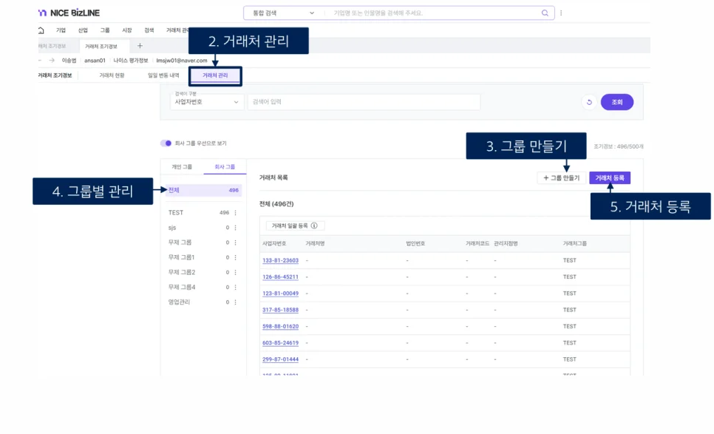Image resolution: width=714 pixels, height=434 pixels.
Task: Toggle 회사 그룹 우선으로 보기 switch
Action: pyautogui.click(x=166, y=143)
